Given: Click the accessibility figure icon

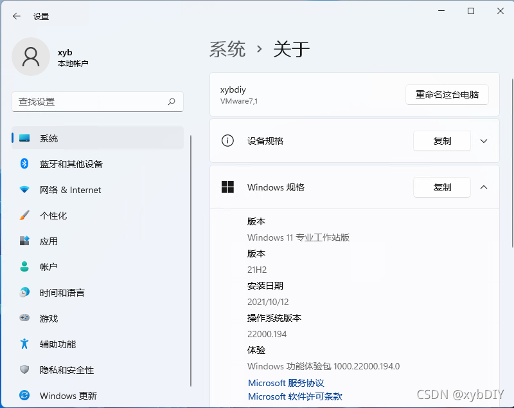Looking at the screenshot, I should (24, 344).
